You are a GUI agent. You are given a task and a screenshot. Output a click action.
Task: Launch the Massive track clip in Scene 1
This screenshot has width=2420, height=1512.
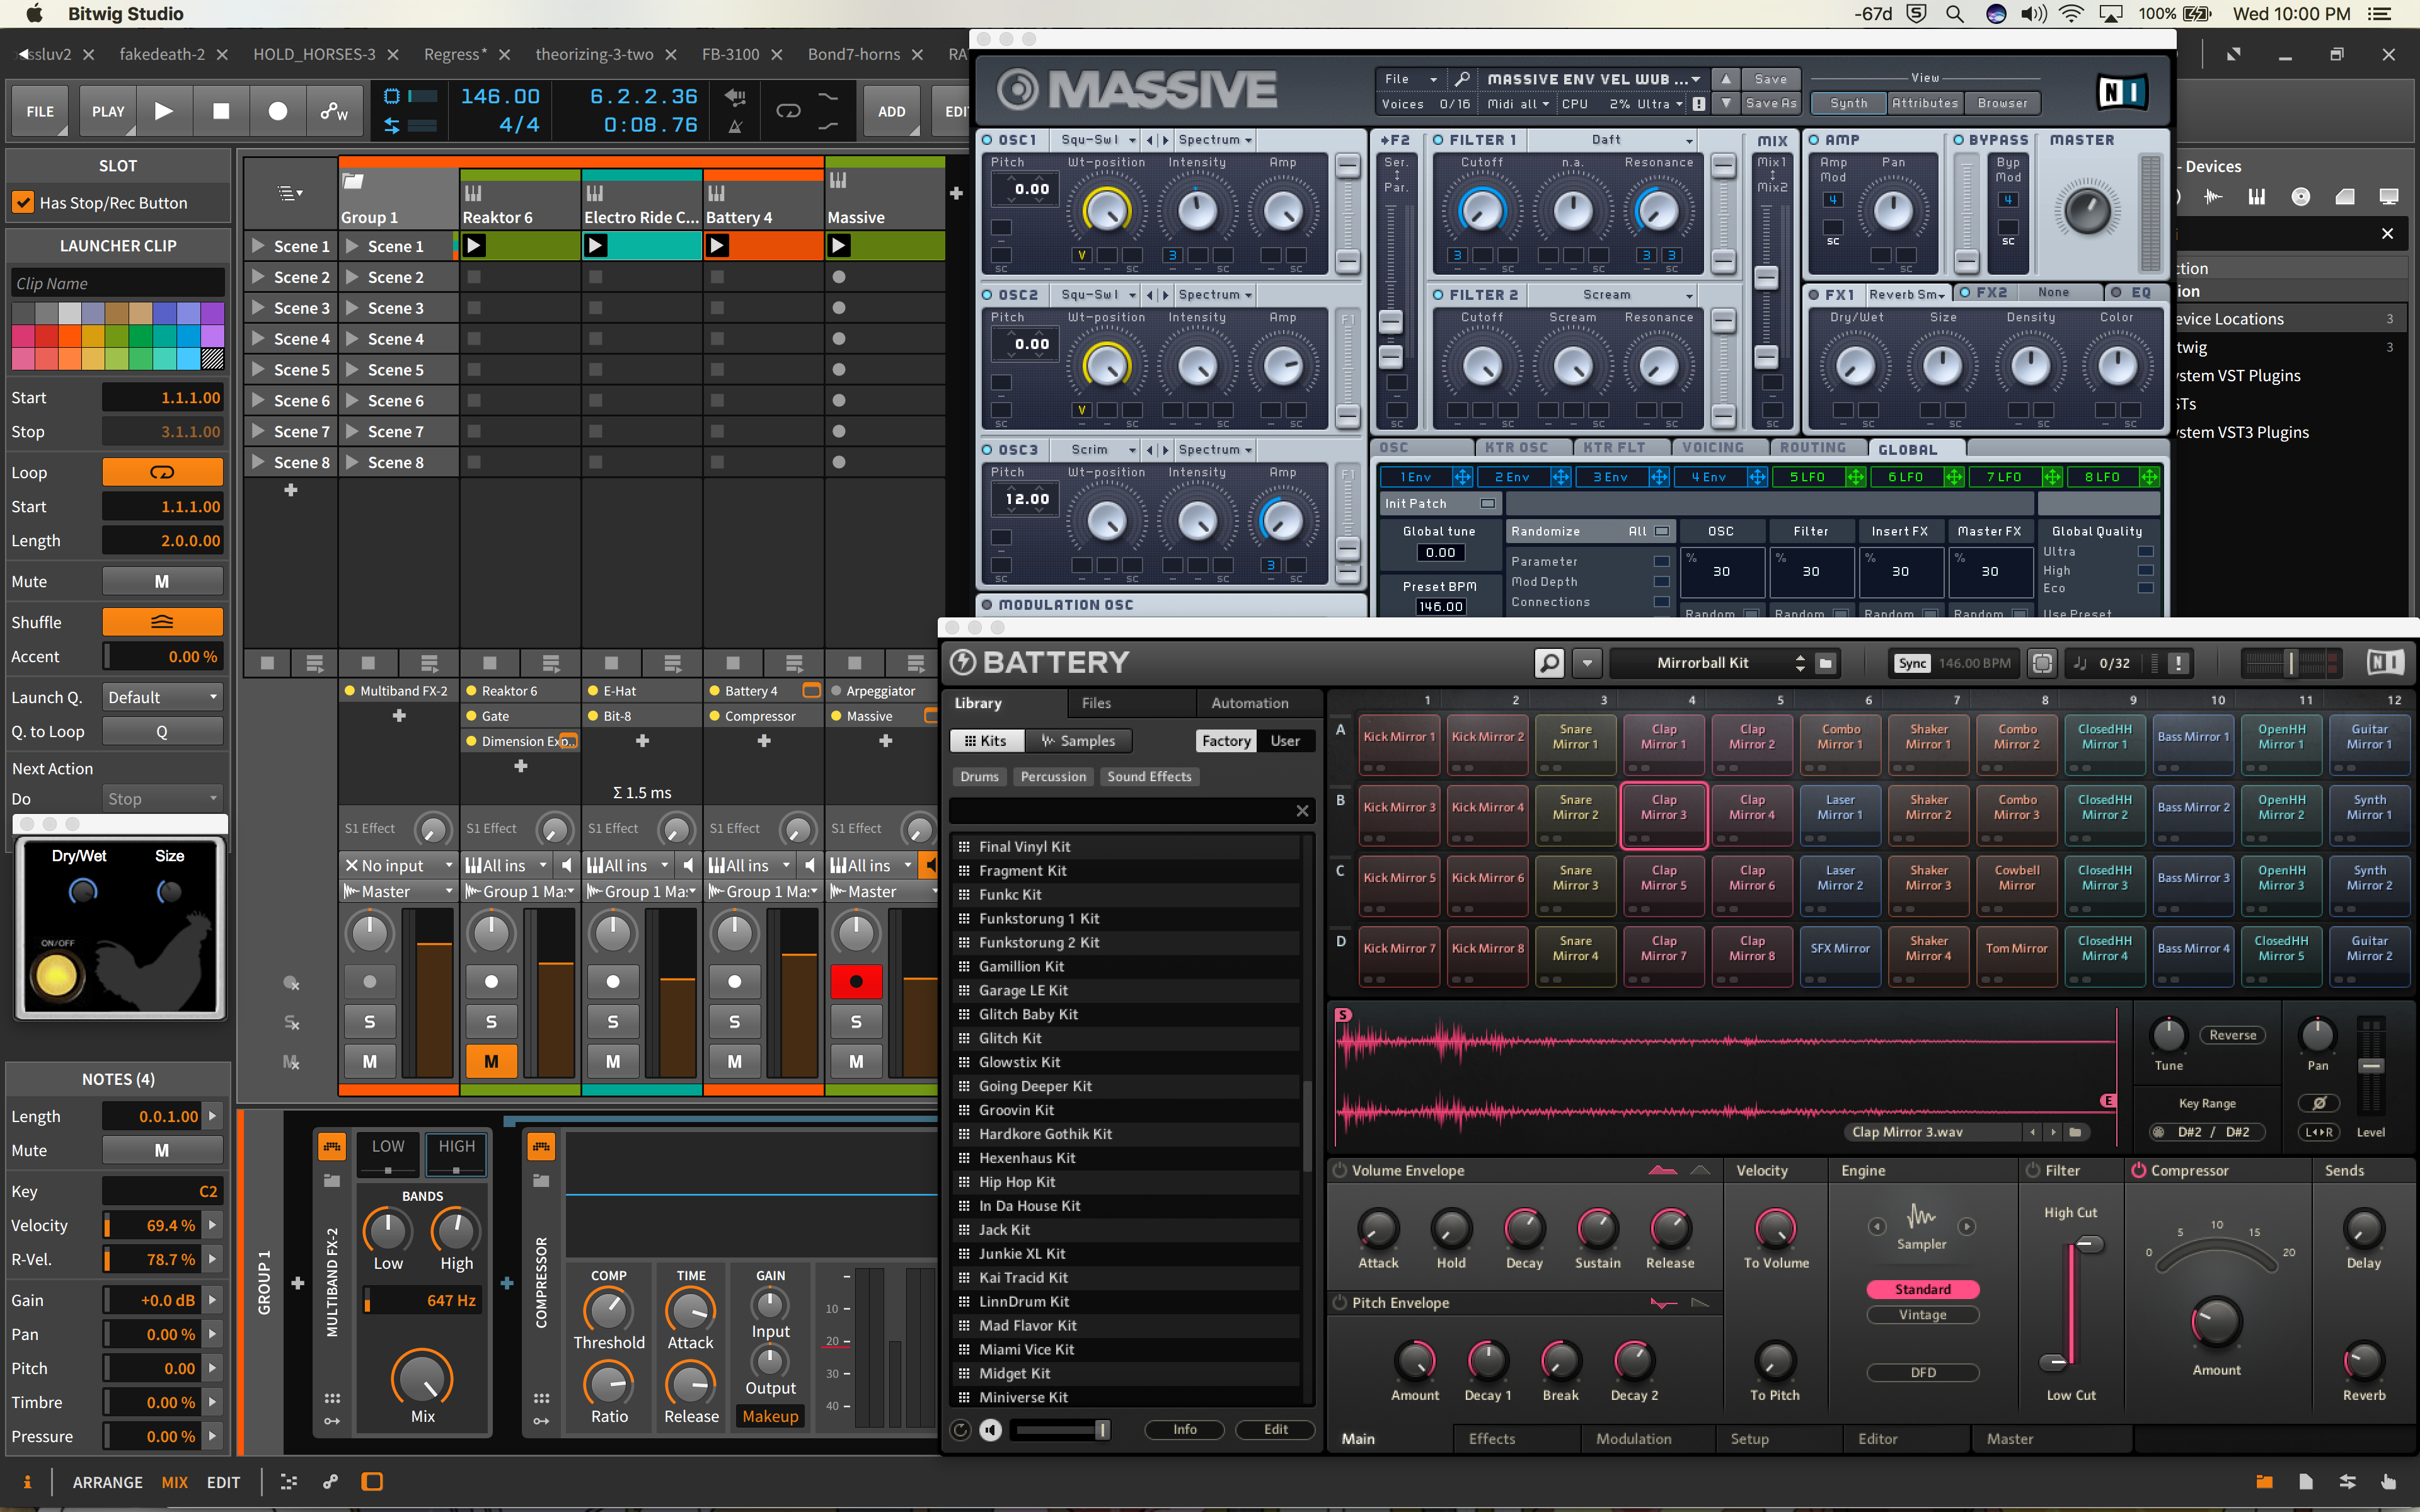point(839,245)
